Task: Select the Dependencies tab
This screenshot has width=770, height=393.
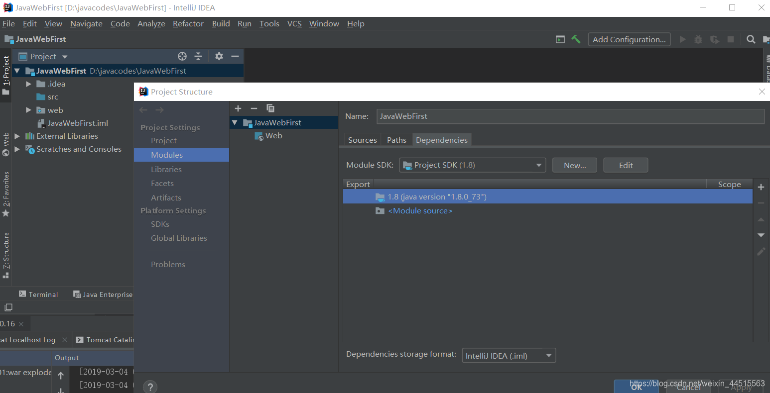Action: (442, 140)
